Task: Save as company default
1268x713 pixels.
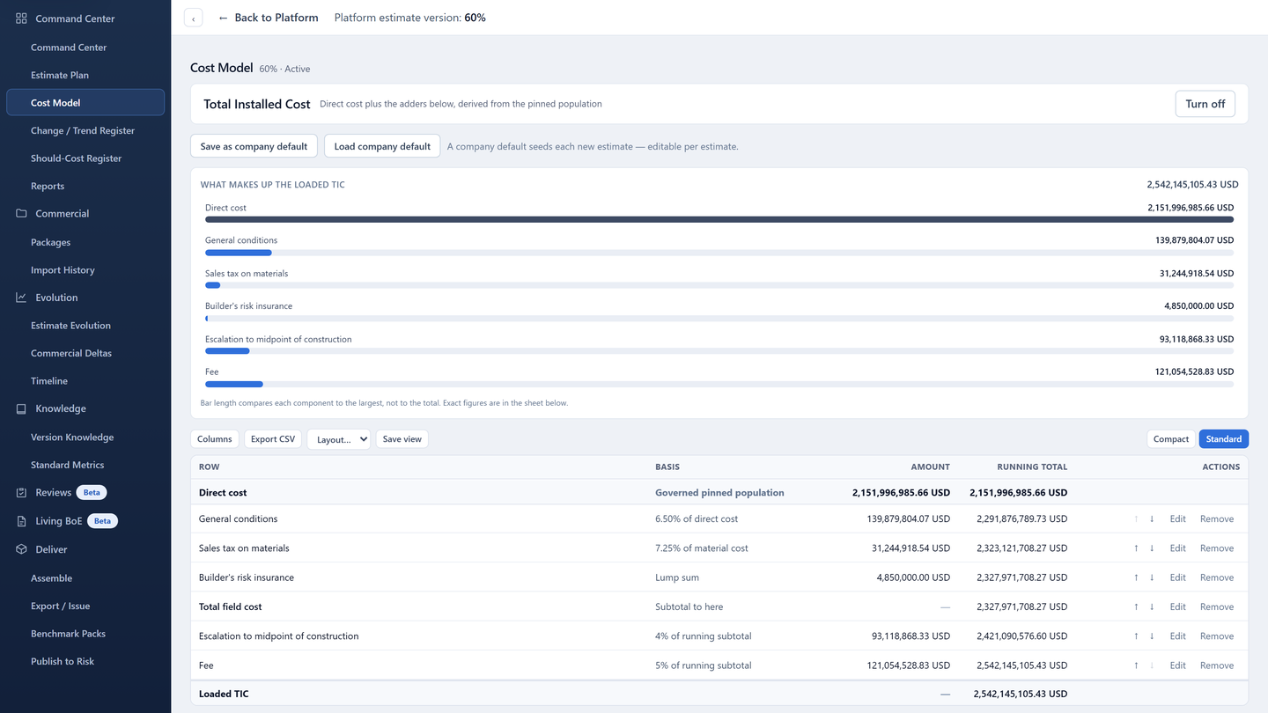Action: coord(254,146)
